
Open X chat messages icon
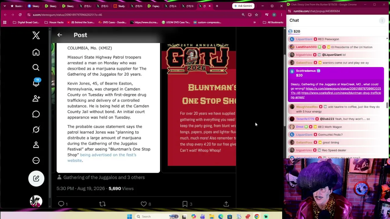point(36,114)
